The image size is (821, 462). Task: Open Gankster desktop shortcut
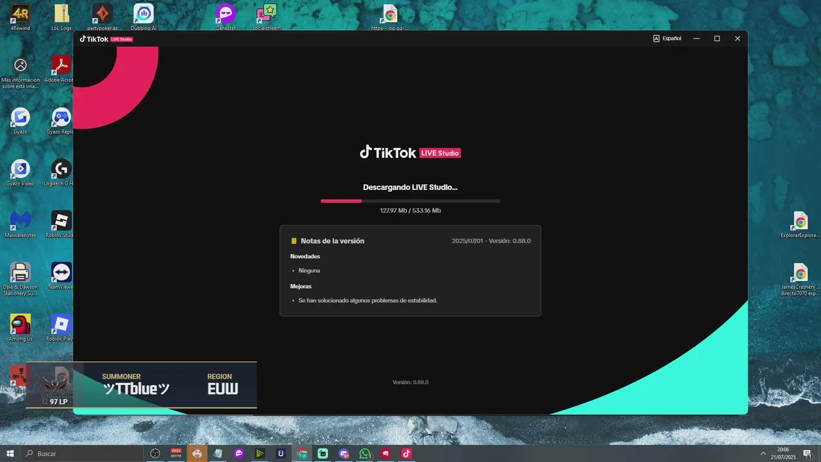pos(225,17)
